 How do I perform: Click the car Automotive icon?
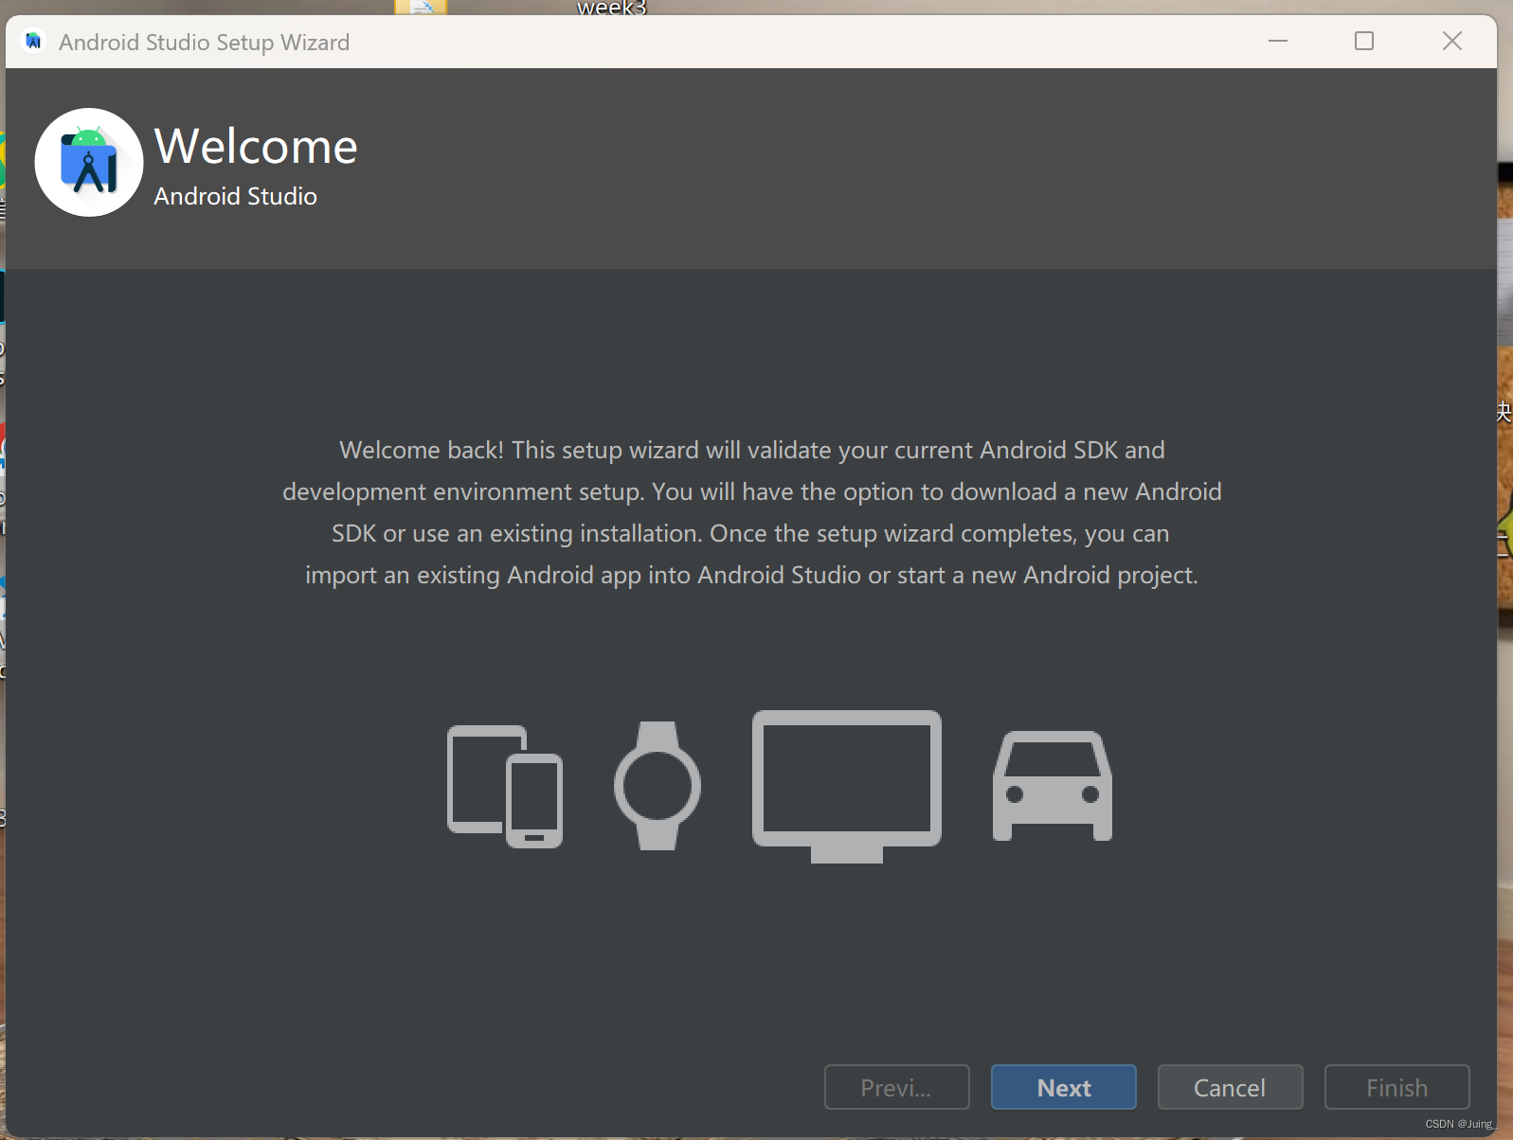(1053, 786)
